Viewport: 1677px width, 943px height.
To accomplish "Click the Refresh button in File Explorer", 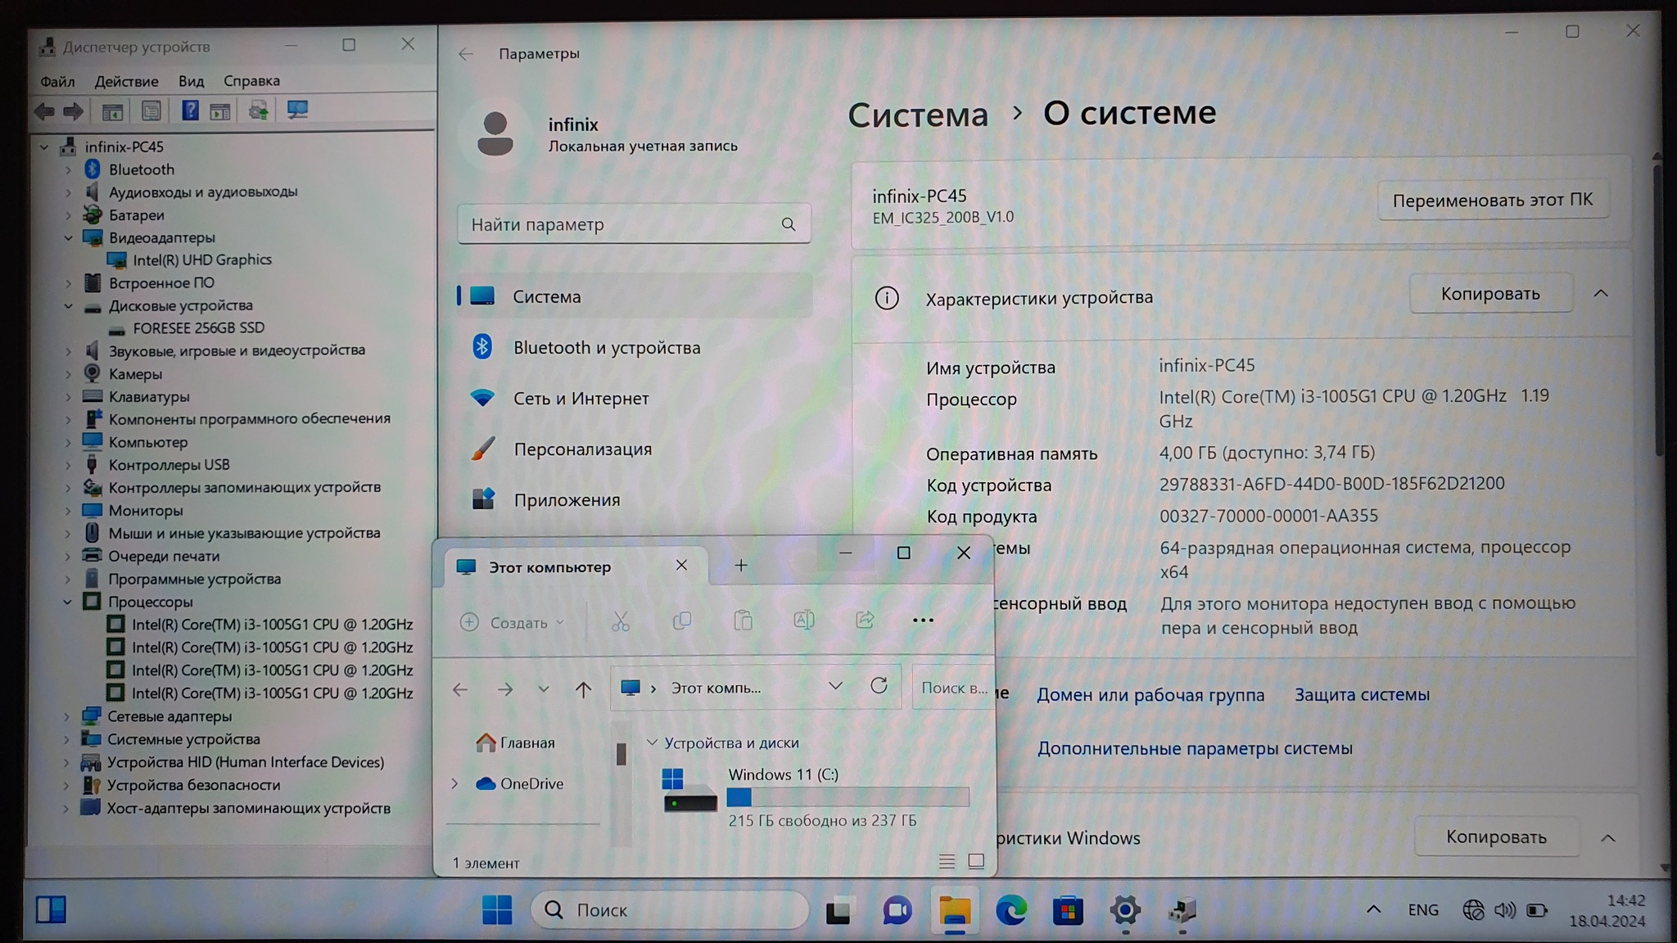I will point(879,686).
